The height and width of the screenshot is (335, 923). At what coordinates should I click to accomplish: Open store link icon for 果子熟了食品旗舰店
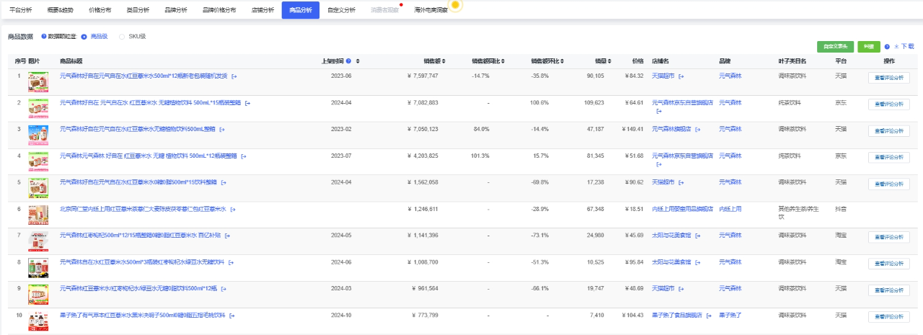709,316
